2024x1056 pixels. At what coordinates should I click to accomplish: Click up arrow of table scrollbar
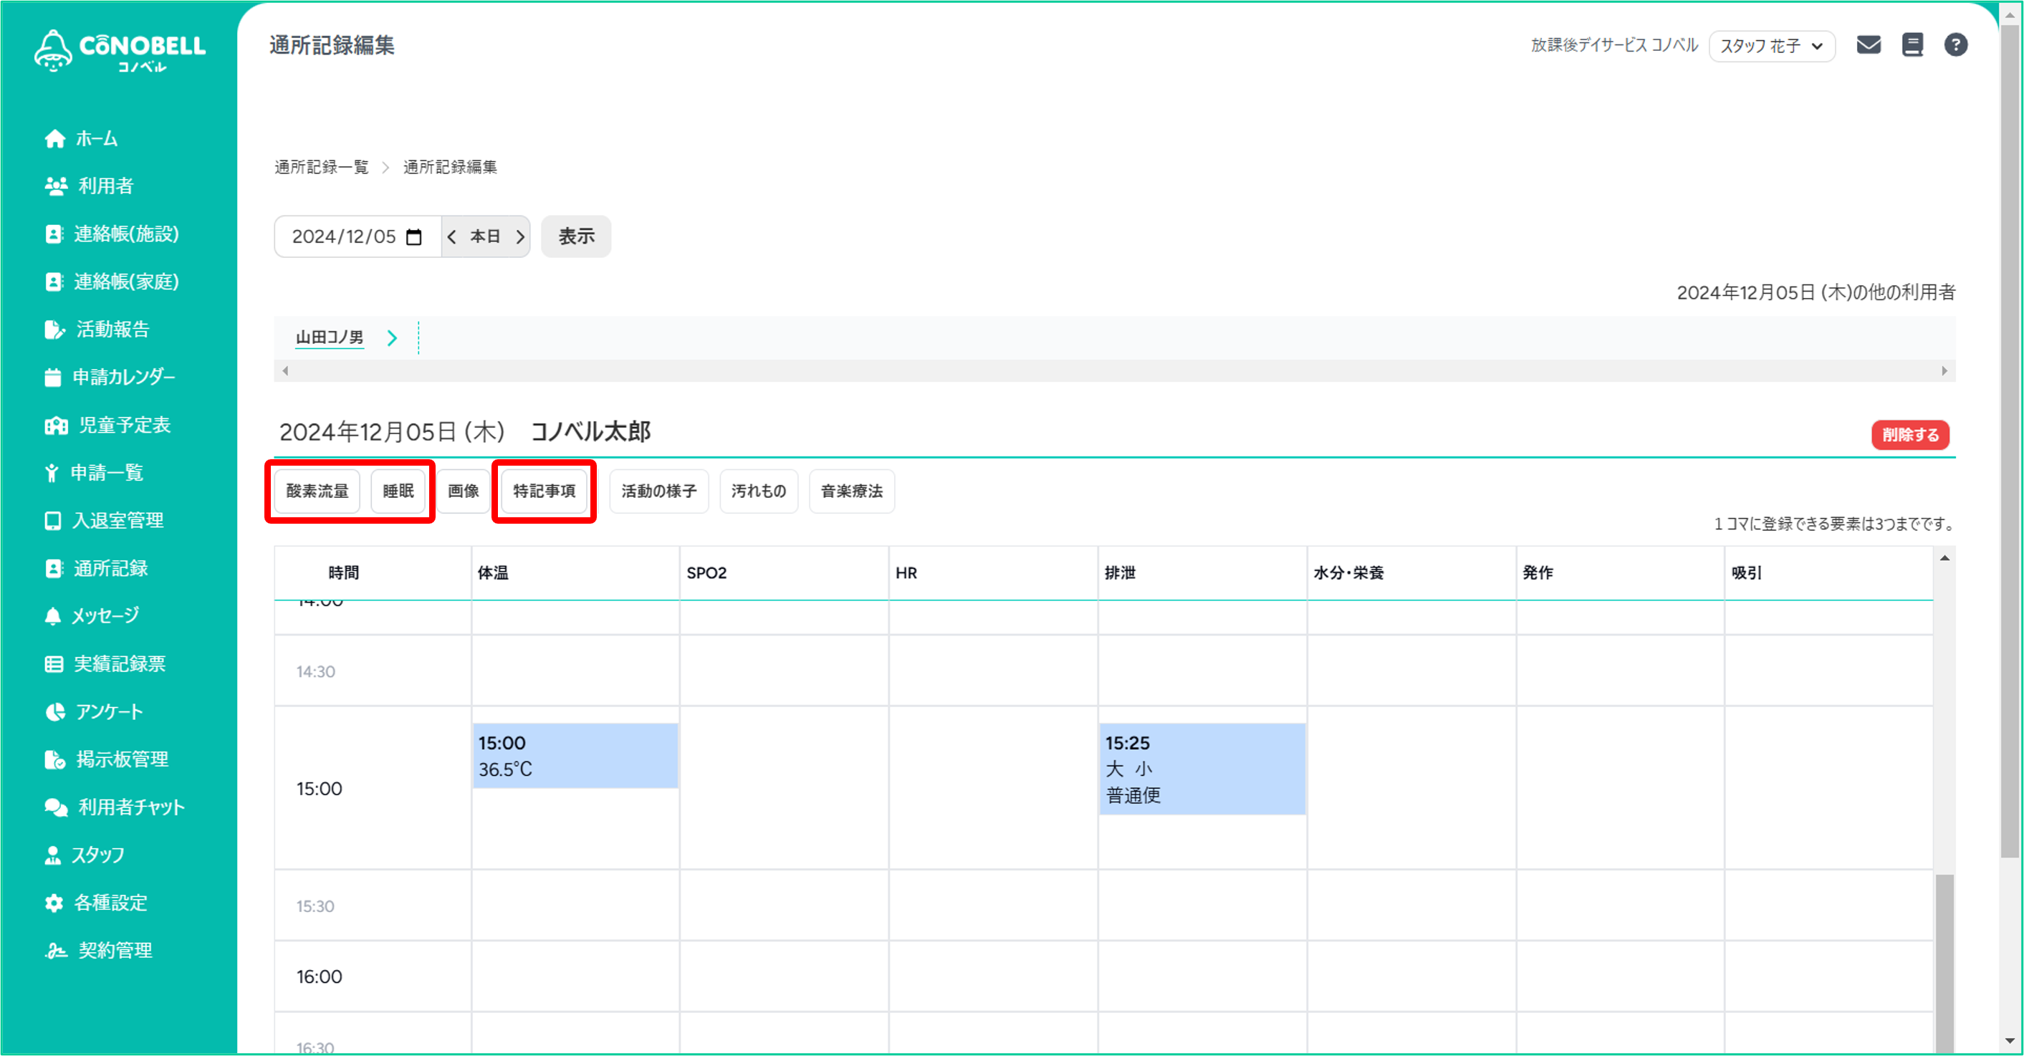pyautogui.click(x=1944, y=558)
